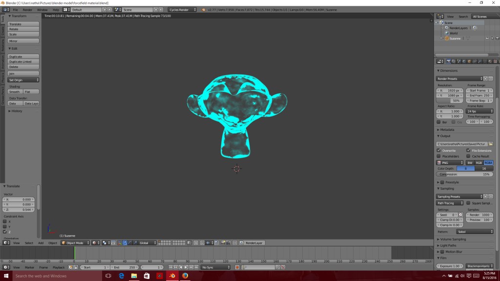Switch to the Search tab in the Outliner

(x=463, y=16)
